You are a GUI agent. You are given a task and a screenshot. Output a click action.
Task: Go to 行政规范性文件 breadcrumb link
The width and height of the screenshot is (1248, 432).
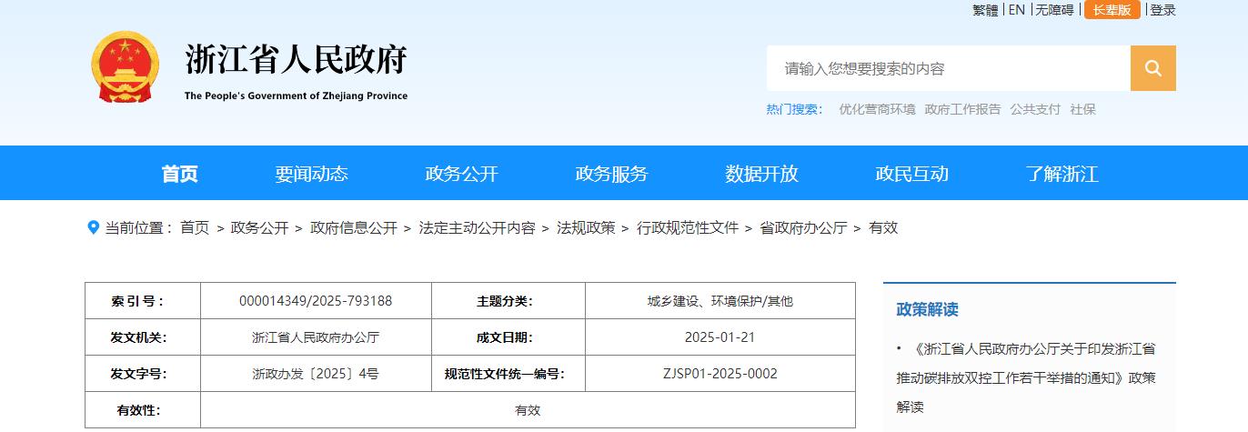pyautogui.click(x=688, y=227)
